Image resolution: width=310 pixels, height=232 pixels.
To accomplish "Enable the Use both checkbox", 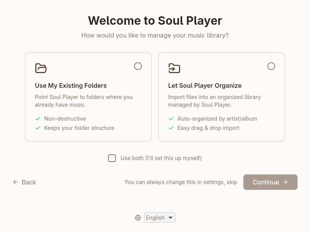I will point(112,158).
